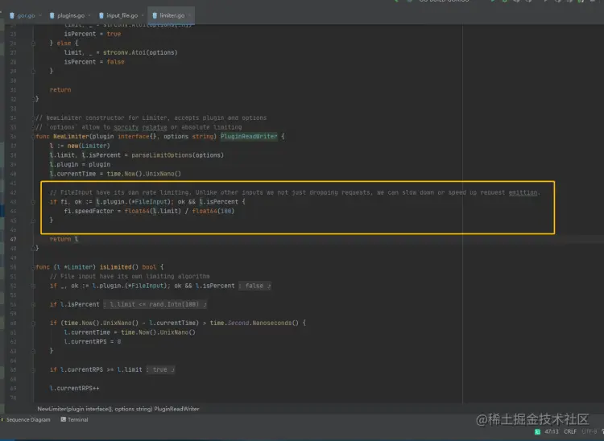This screenshot has width=604, height=441.
Task: Open the Terminal tool window
Action: tap(74, 419)
